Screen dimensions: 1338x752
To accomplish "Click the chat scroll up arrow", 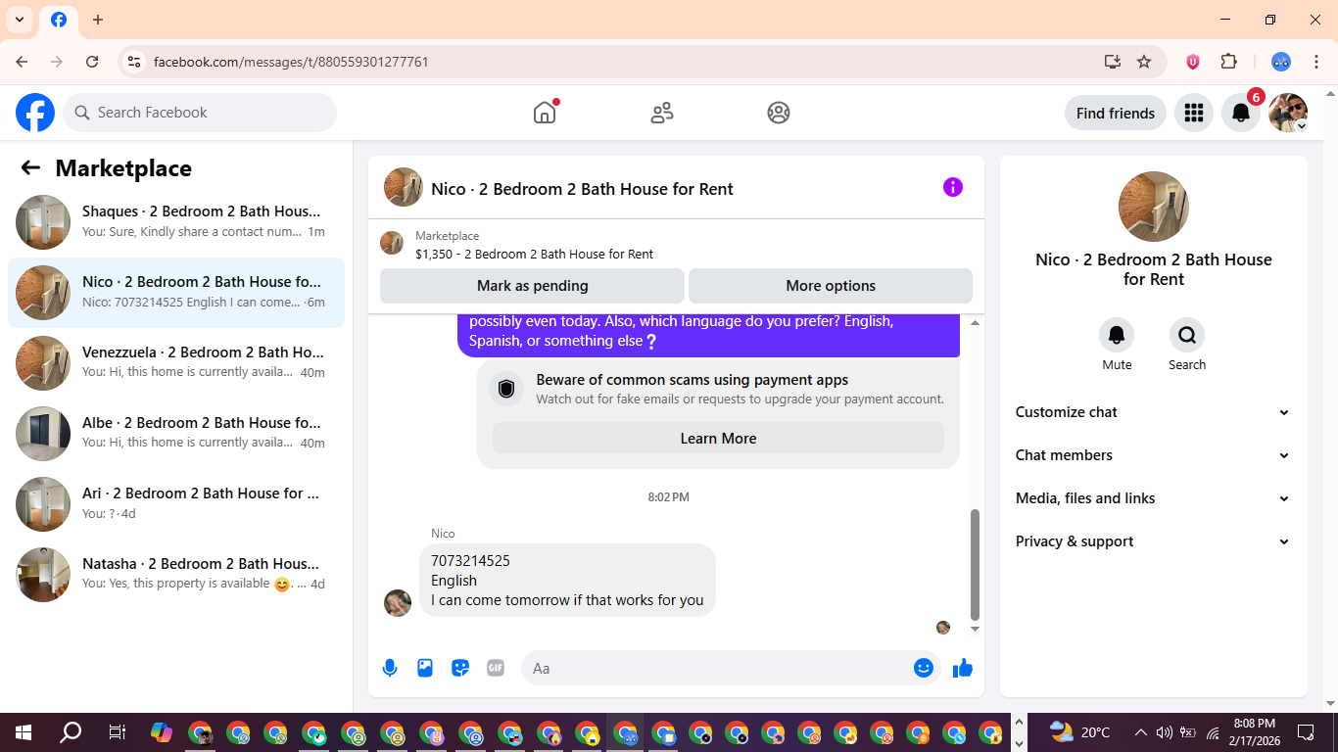I will pyautogui.click(x=975, y=323).
